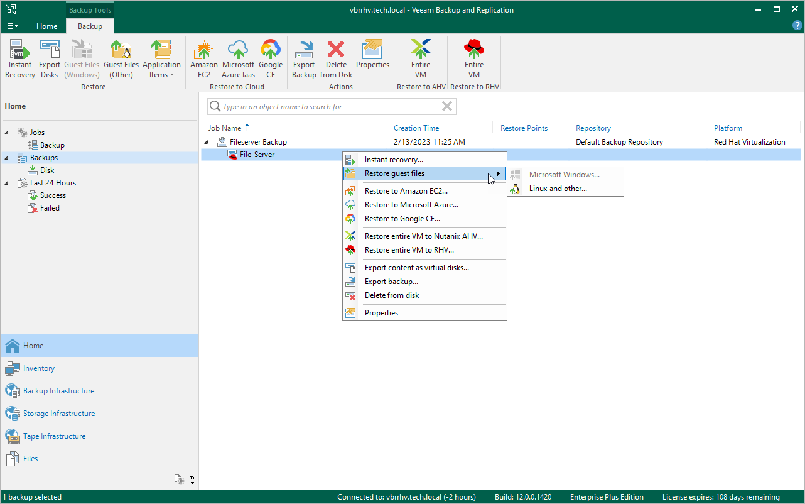Click Build 12.0.0.1420 in status bar
805x504 pixels.
point(522,497)
